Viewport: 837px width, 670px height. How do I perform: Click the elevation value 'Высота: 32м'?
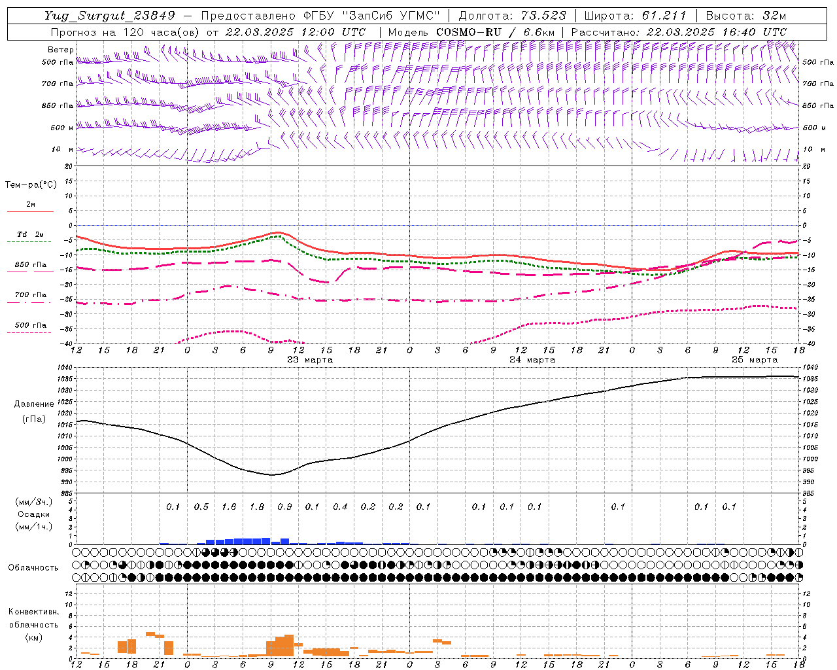pyautogui.click(x=745, y=15)
